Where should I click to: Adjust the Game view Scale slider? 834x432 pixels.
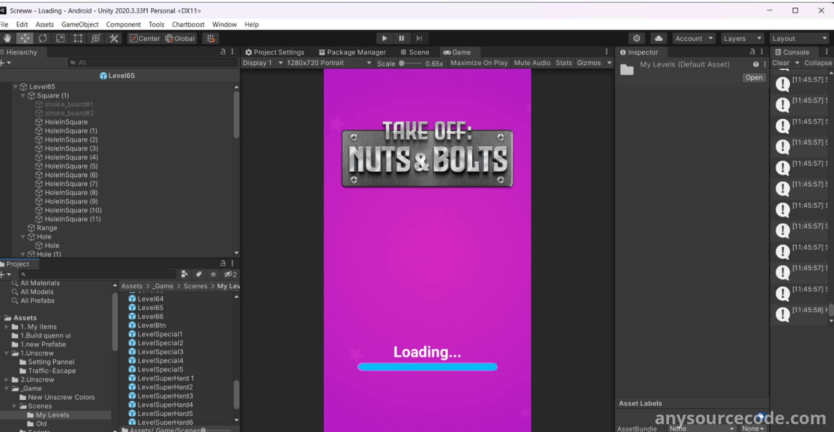click(410, 63)
